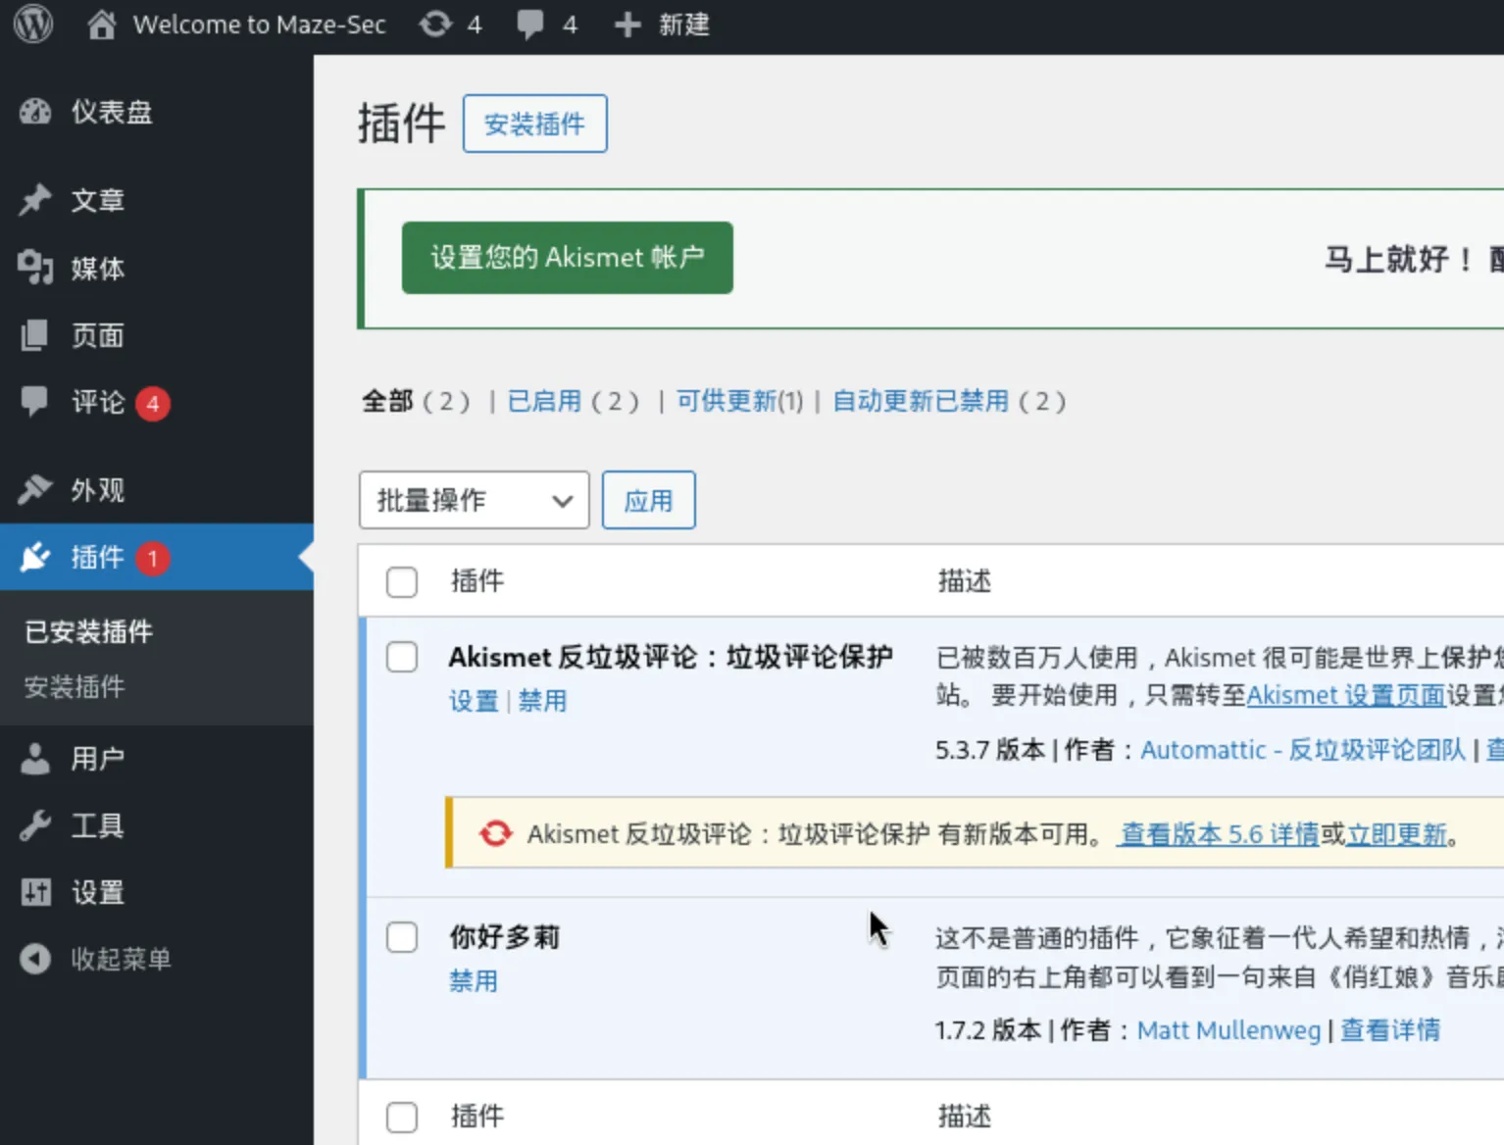Viewport: 1504px width, 1145px height.
Task: Open the updates icon showing 4
Action: [435, 25]
